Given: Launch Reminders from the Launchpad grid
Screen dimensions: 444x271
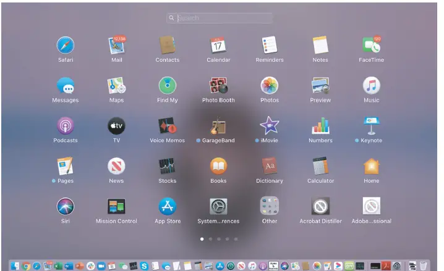Looking at the screenshot, I should 269,45.
